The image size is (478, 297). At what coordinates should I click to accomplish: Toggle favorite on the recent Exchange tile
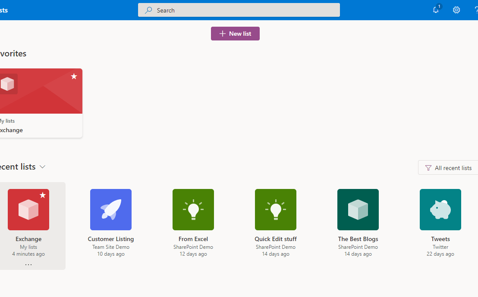point(42,195)
